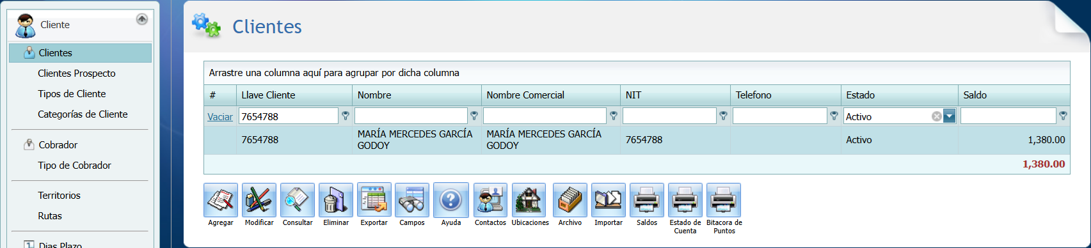
Task: Open the Campos binoculars icon
Action: (x=412, y=200)
